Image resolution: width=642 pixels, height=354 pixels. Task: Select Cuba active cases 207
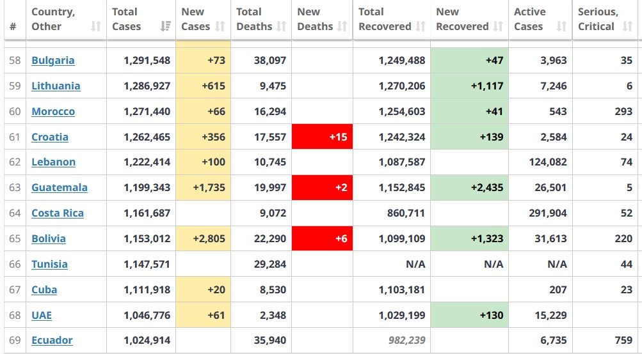[x=558, y=290]
